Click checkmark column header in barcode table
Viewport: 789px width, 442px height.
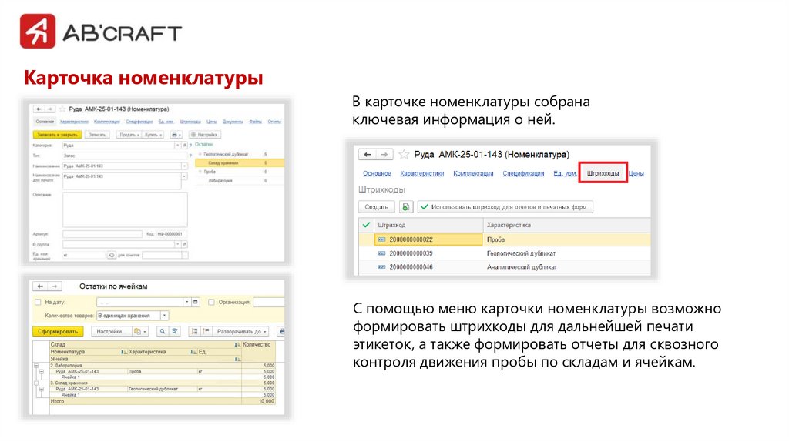click(366, 225)
